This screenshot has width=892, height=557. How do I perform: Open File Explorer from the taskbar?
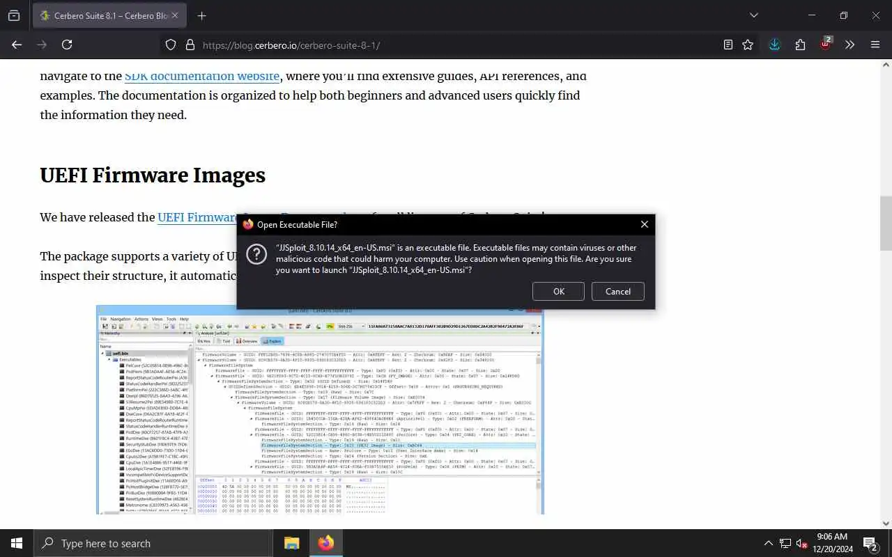[x=291, y=543]
